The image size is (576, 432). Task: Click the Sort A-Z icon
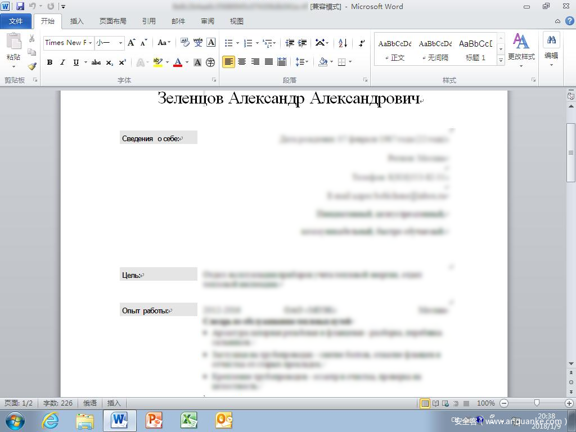pos(343,43)
